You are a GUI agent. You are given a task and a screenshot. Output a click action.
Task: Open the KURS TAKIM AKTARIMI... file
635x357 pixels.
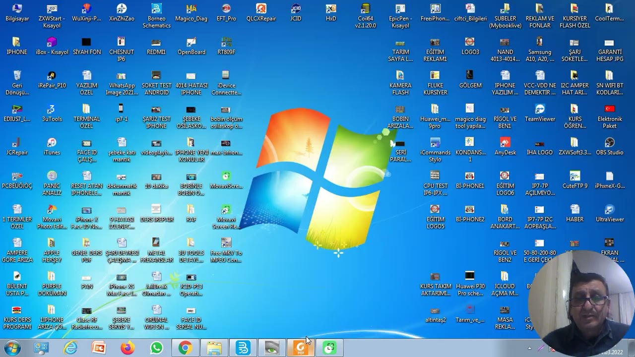(435, 284)
